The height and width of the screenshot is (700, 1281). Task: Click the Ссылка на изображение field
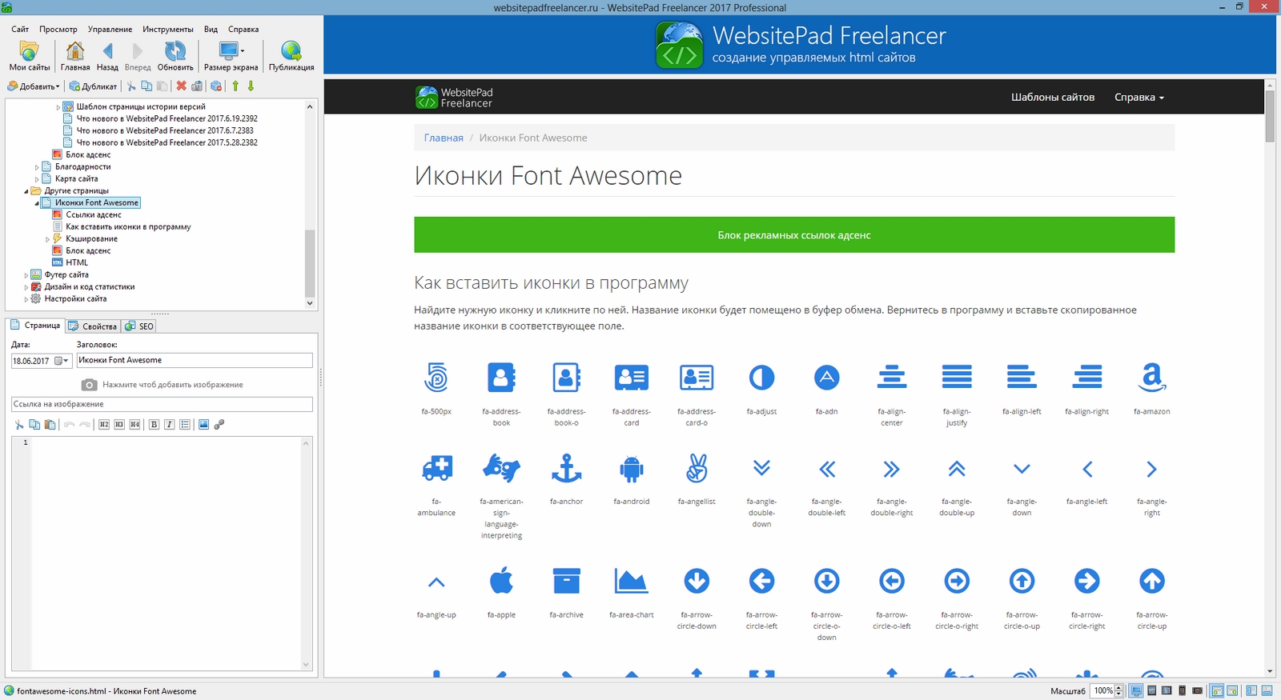tap(162, 404)
